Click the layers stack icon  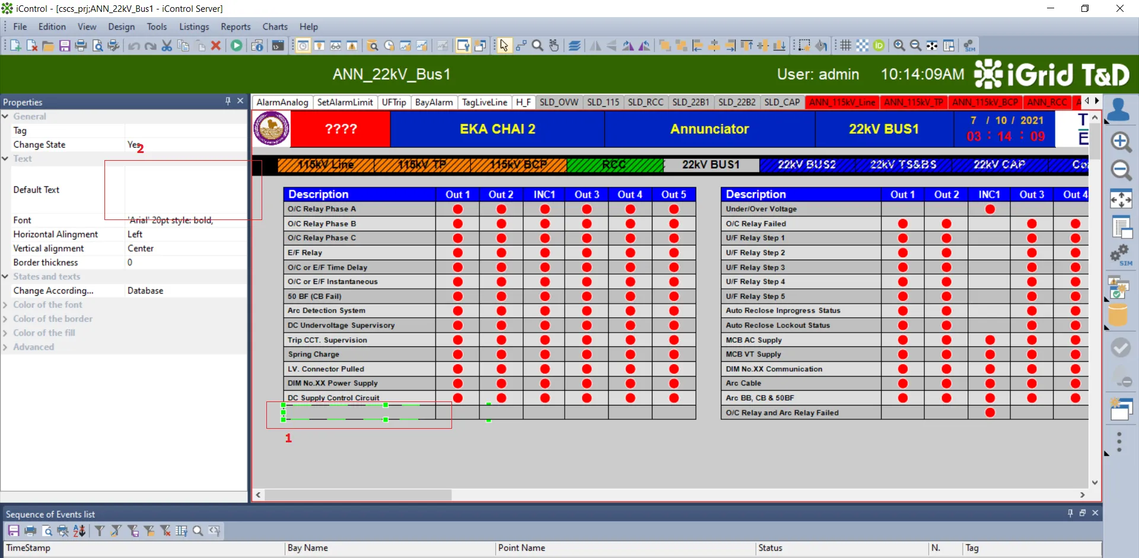pos(574,46)
